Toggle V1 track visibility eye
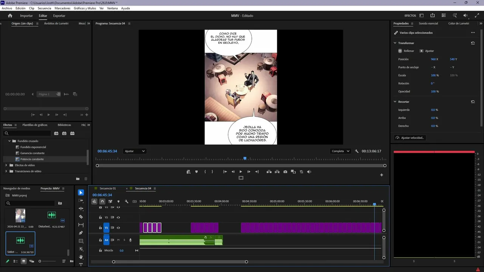The height and width of the screenshot is (272, 484). pos(118,228)
